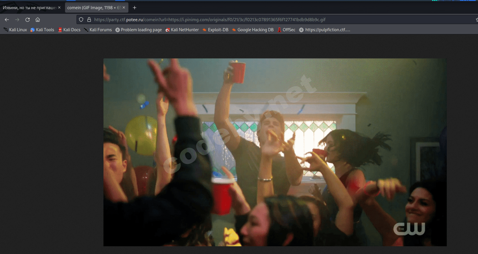Screen dimensions: 478x254
Task: Close the 'Извини' tab
Action: pos(59,7)
